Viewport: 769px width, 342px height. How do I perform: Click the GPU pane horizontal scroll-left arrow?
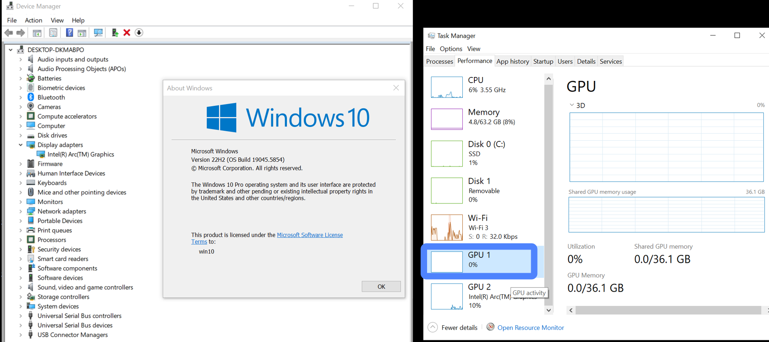(x=571, y=310)
